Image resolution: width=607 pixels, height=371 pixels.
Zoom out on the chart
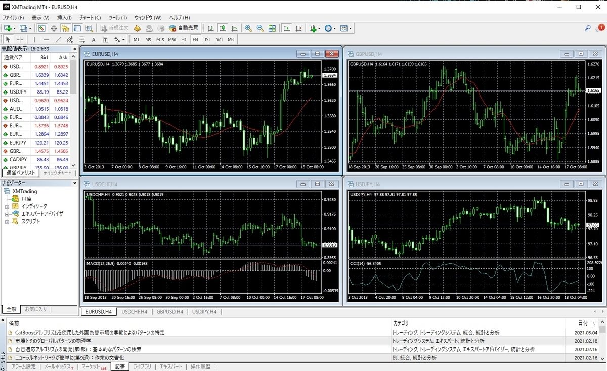pos(260,28)
